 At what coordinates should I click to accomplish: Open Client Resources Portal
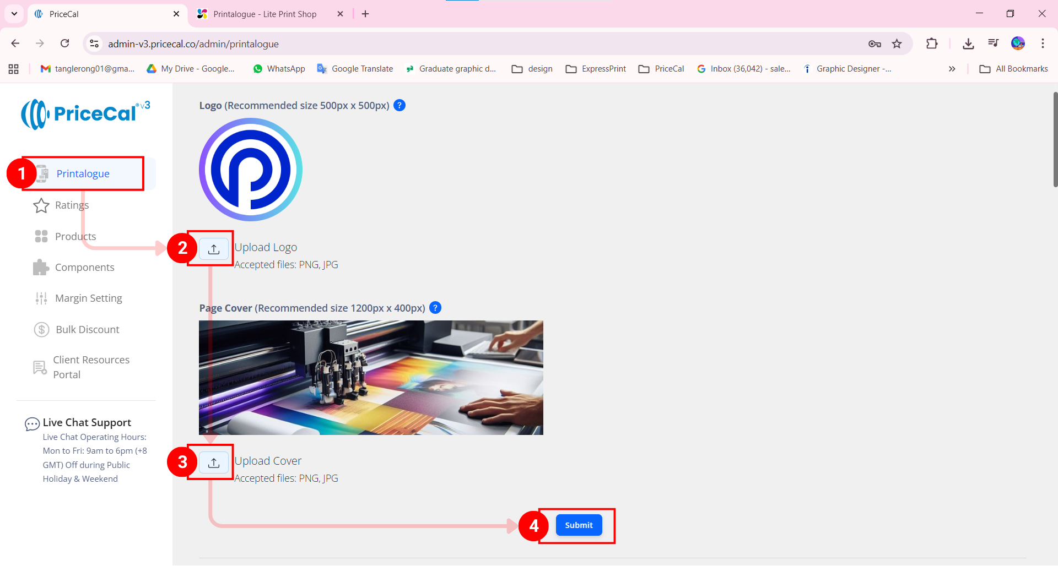[x=91, y=367]
